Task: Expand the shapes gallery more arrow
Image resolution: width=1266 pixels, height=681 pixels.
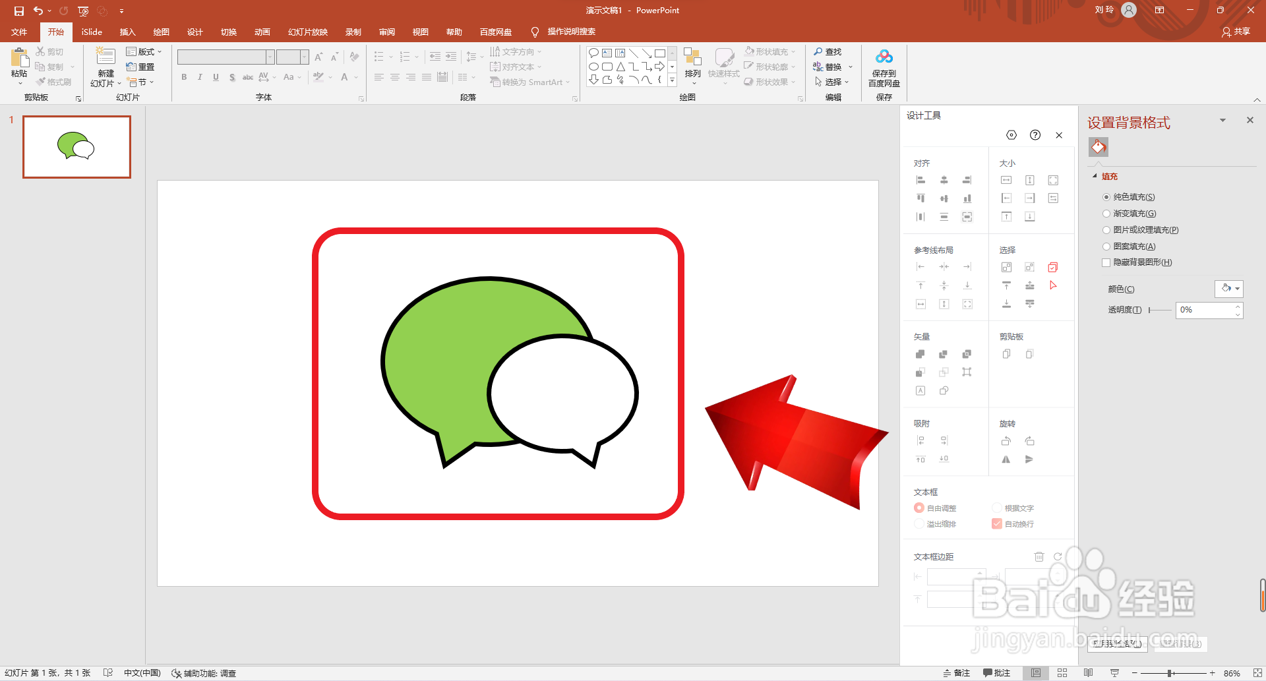Action: coord(672,80)
